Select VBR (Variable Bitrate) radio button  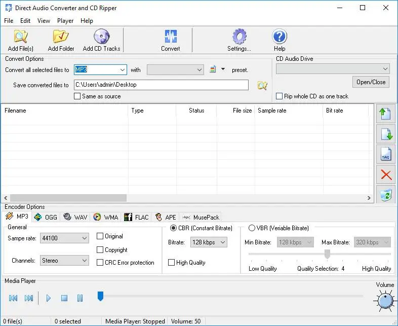[252, 228]
